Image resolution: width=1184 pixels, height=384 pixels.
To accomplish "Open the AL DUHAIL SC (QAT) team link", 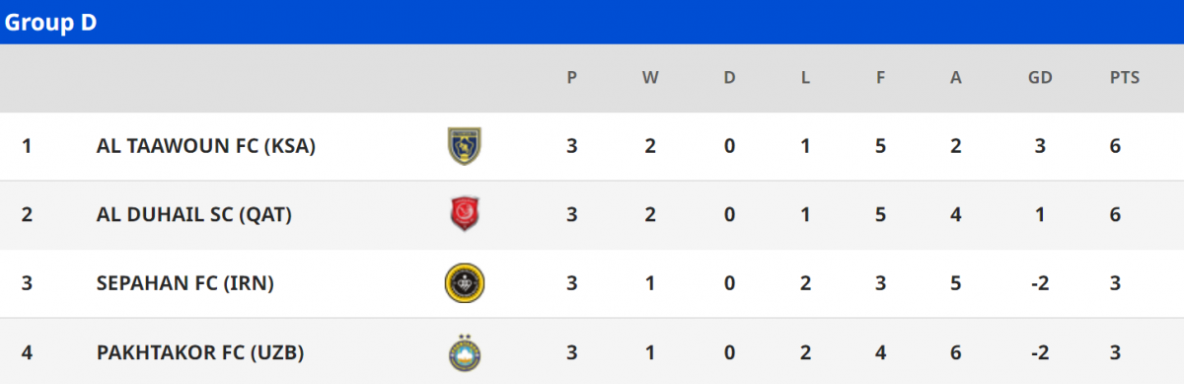I will [x=194, y=214].
